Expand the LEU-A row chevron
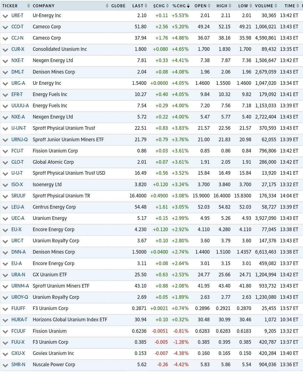This screenshot has width=303, height=373. [5, 208]
